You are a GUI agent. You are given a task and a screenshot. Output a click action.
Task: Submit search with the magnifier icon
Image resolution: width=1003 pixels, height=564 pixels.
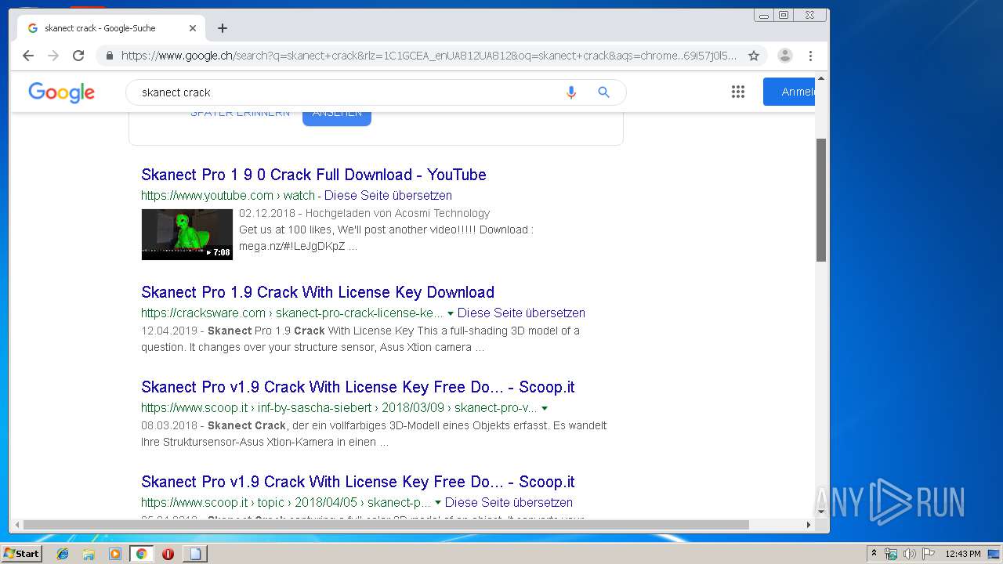tap(603, 92)
